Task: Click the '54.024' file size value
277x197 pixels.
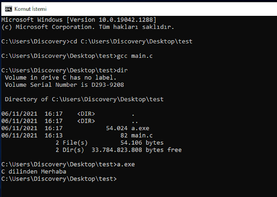Action: [x=117, y=128]
